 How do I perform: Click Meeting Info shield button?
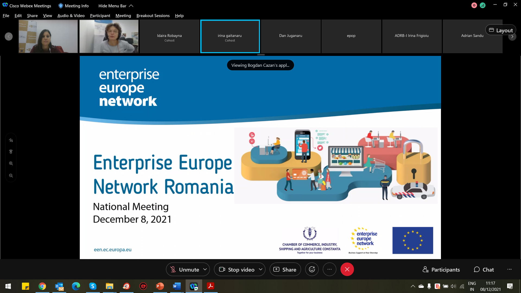tap(74, 6)
